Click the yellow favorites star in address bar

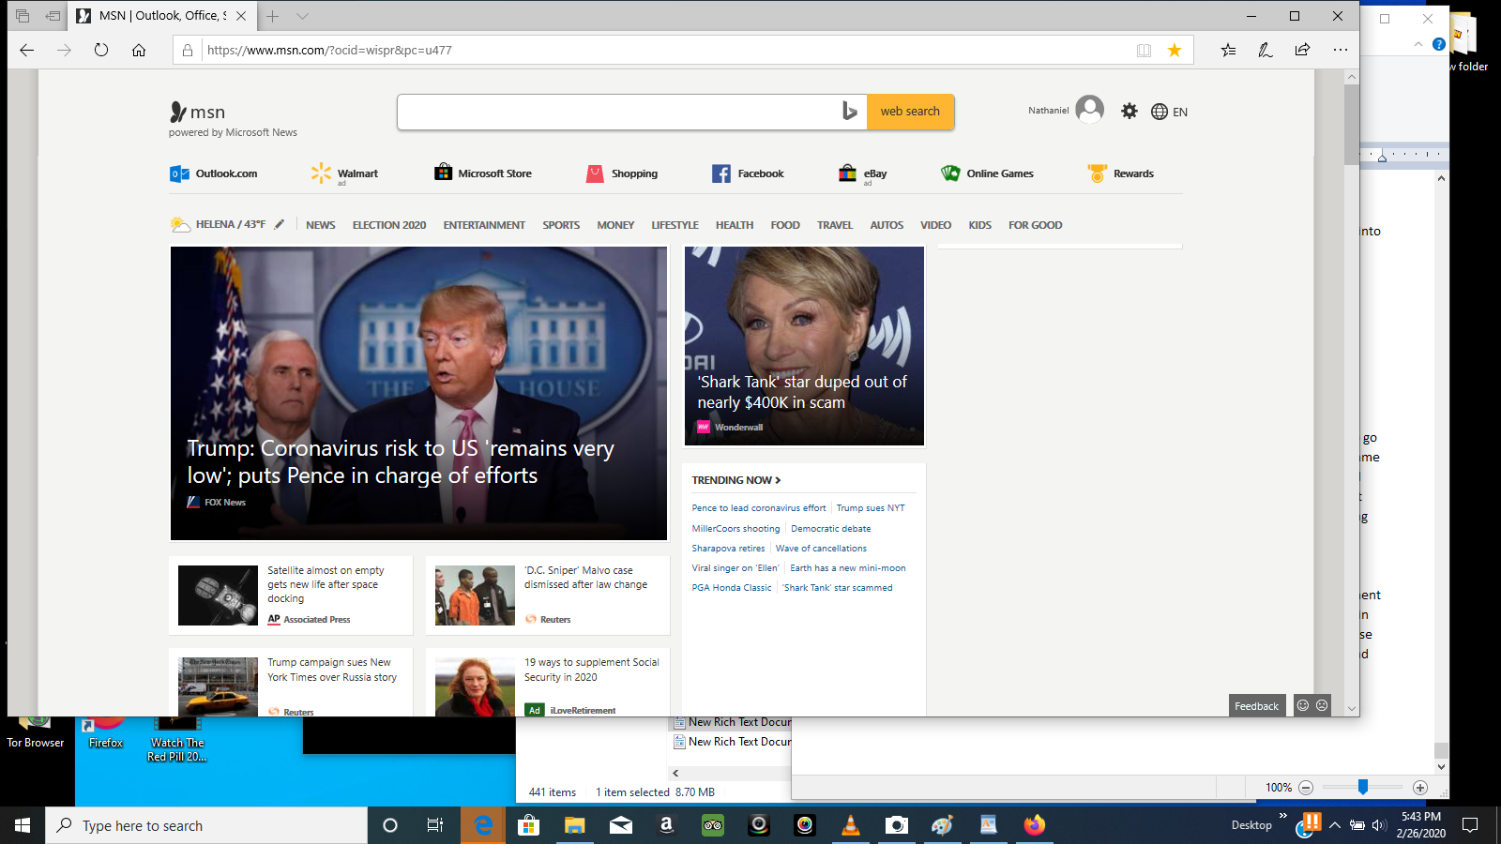click(1175, 51)
